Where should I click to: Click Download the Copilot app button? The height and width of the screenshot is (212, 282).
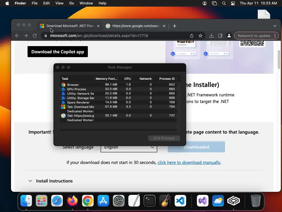point(58,52)
